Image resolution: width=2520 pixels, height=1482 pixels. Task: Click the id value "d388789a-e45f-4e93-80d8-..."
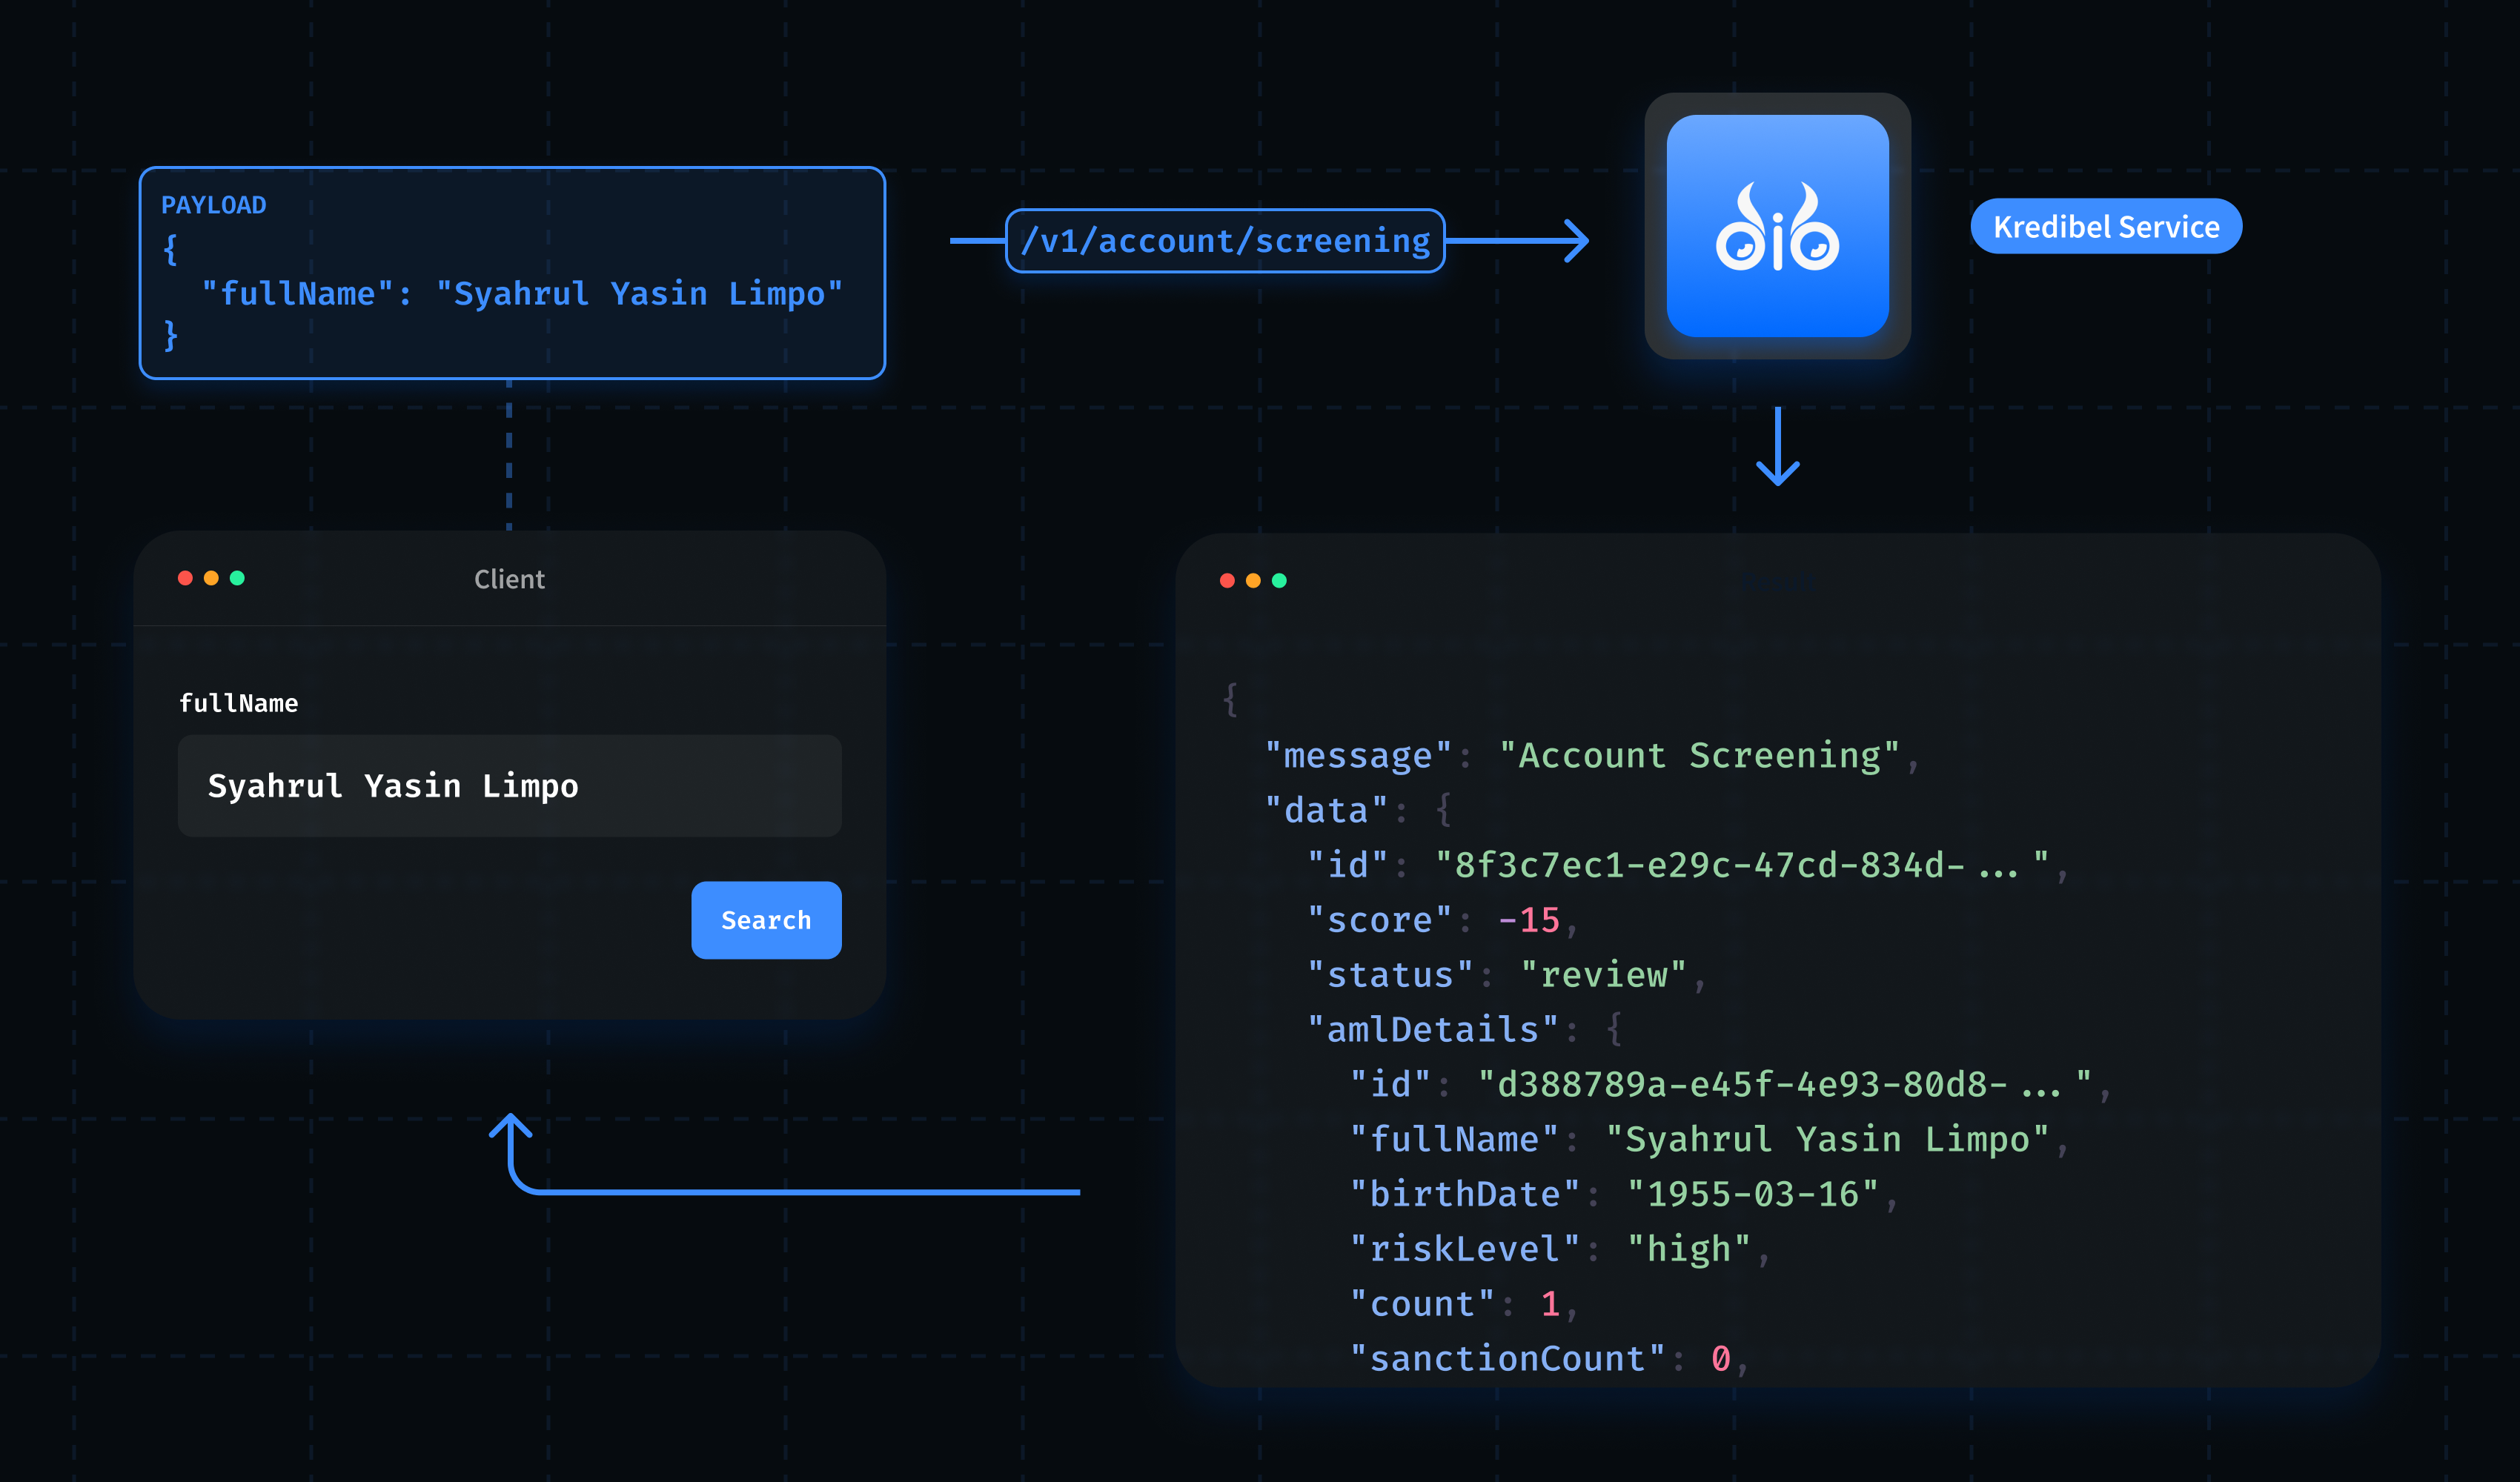[x=1784, y=1084]
